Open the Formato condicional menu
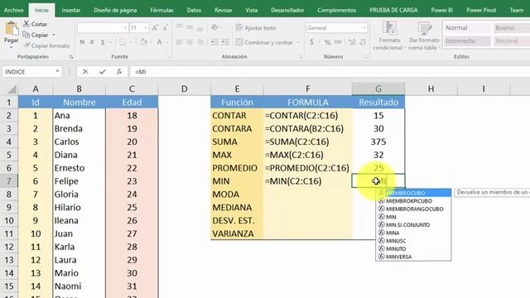The height and width of the screenshot is (298, 530). [389, 36]
